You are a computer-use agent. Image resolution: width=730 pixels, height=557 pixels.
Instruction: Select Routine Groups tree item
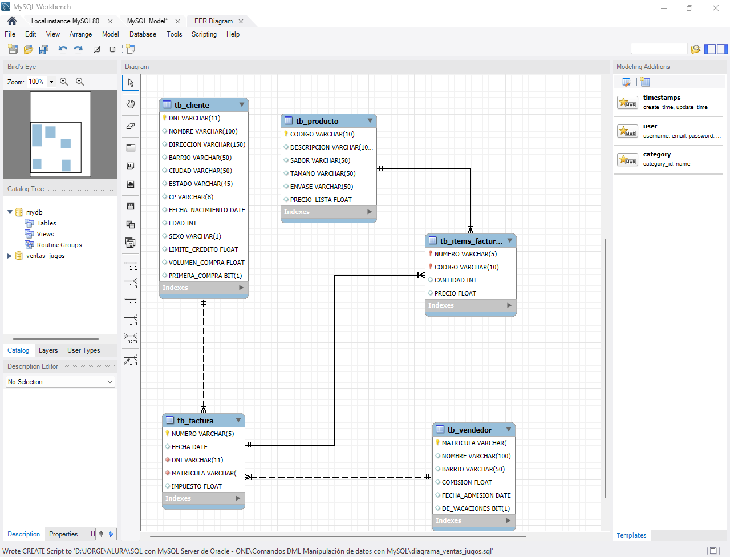coord(59,245)
